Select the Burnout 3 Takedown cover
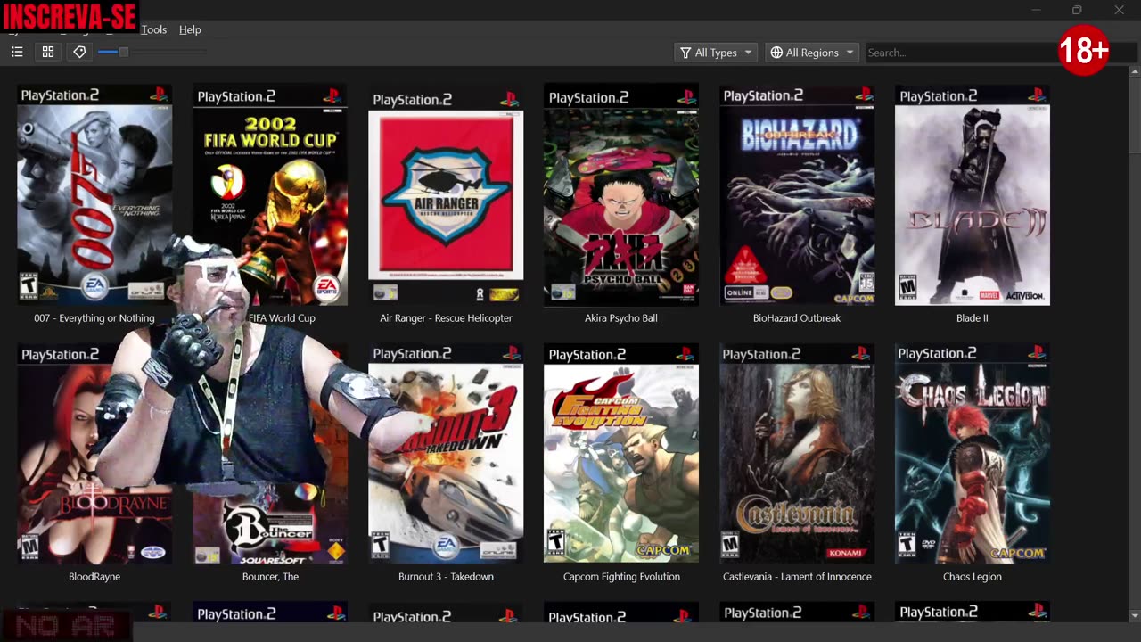 446,453
